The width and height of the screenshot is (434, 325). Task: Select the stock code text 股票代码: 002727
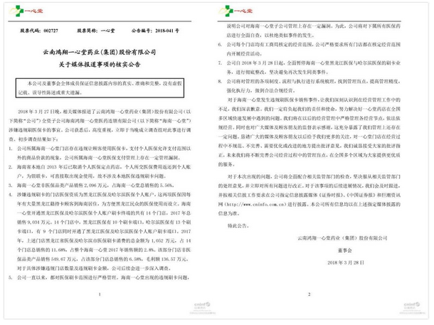point(39,31)
